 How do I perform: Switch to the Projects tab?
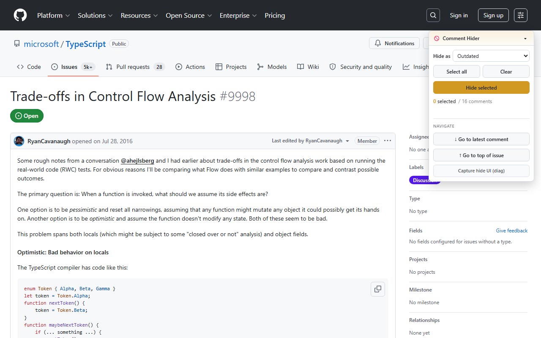231,67
